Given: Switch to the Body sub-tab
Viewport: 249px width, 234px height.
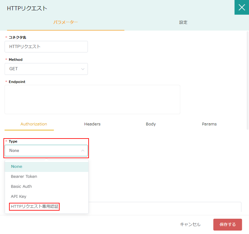Looking at the screenshot, I should tap(151, 124).
